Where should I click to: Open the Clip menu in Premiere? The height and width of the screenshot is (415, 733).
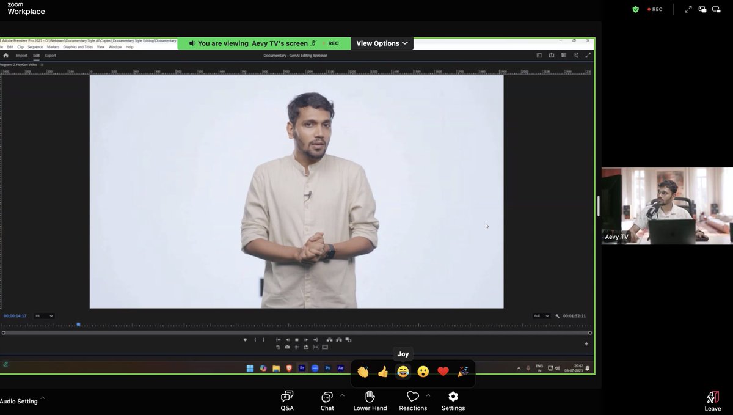tap(20, 47)
